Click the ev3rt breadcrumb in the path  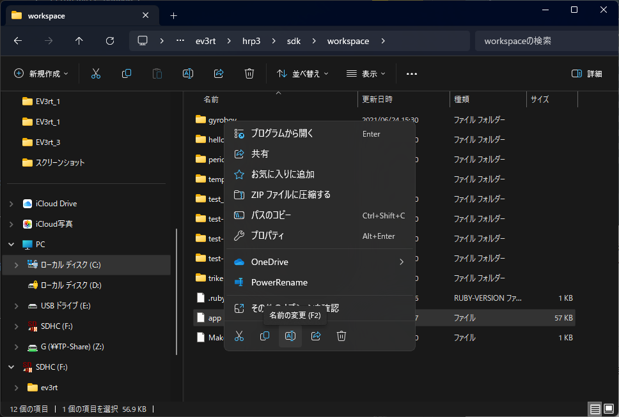pyautogui.click(x=205, y=41)
